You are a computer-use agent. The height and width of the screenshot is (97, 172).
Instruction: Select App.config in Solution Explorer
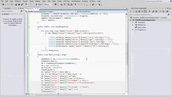142,27
